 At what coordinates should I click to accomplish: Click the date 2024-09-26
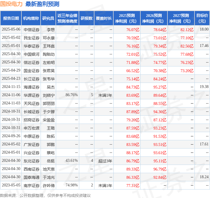click(x=11, y=136)
